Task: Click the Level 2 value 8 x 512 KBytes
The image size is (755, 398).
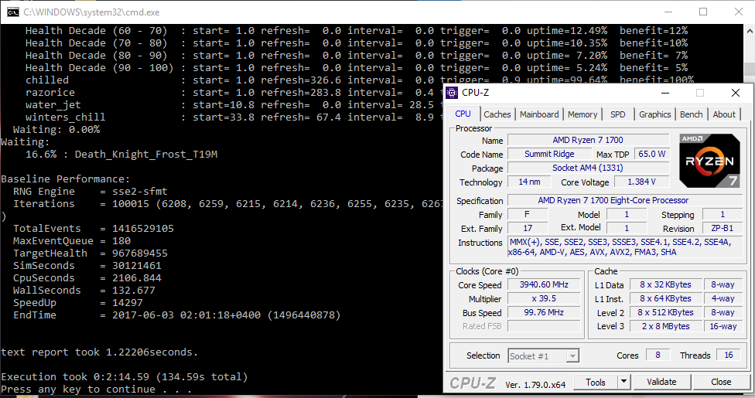Action: 665,312
